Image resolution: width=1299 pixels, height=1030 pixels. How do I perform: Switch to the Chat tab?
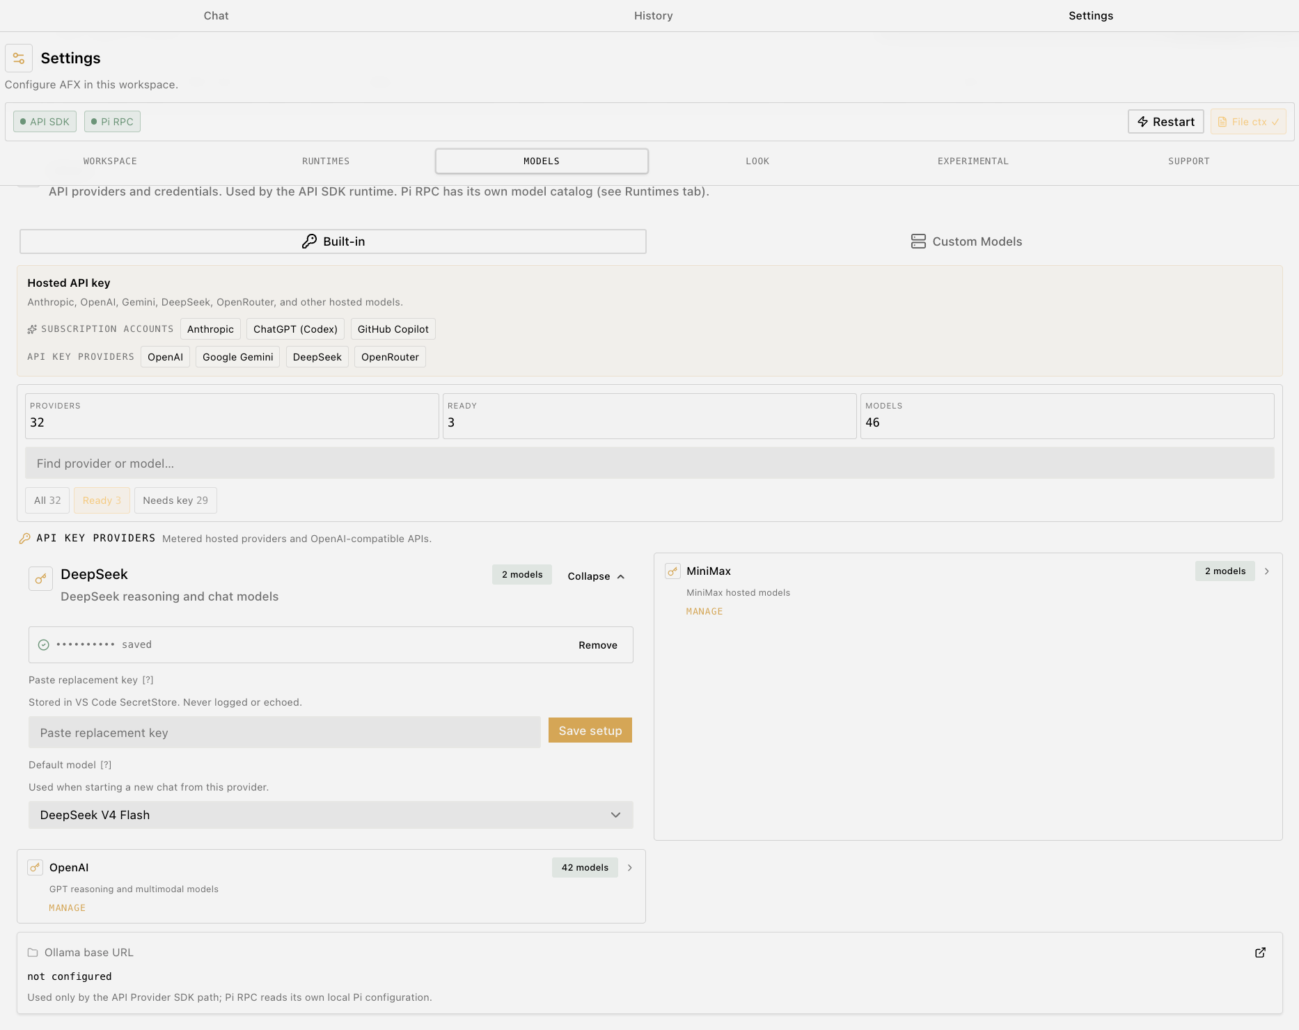(216, 15)
